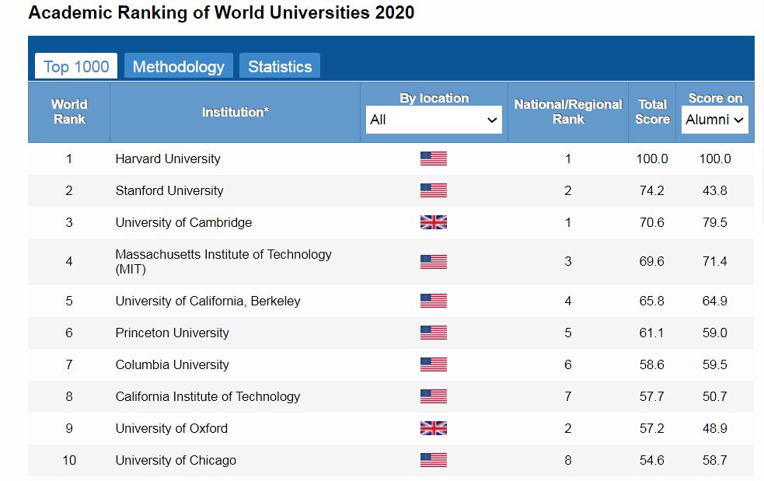Click the US flag for Harvard University
Image resolution: width=764 pixels, height=481 pixels.
click(434, 159)
